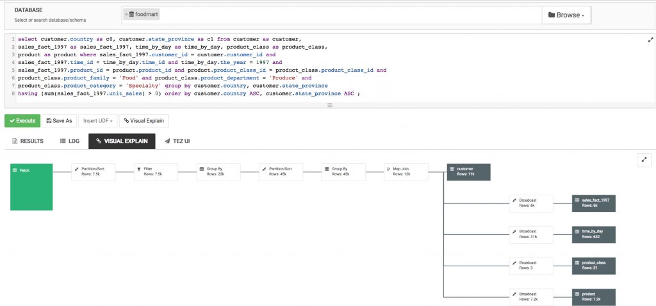The height and width of the screenshot is (306, 656).
Task: Select the Broadcast node with 7.2k rows
Action: click(531, 297)
